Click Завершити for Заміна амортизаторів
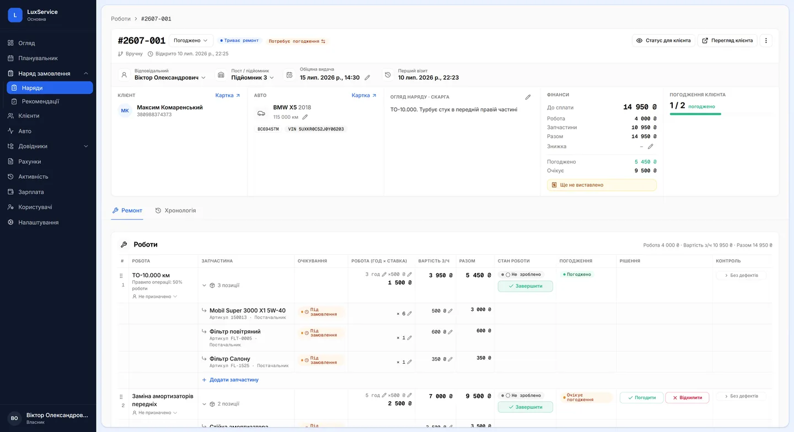794x432 pixels. pyautogui.click(x=525, y=407)
